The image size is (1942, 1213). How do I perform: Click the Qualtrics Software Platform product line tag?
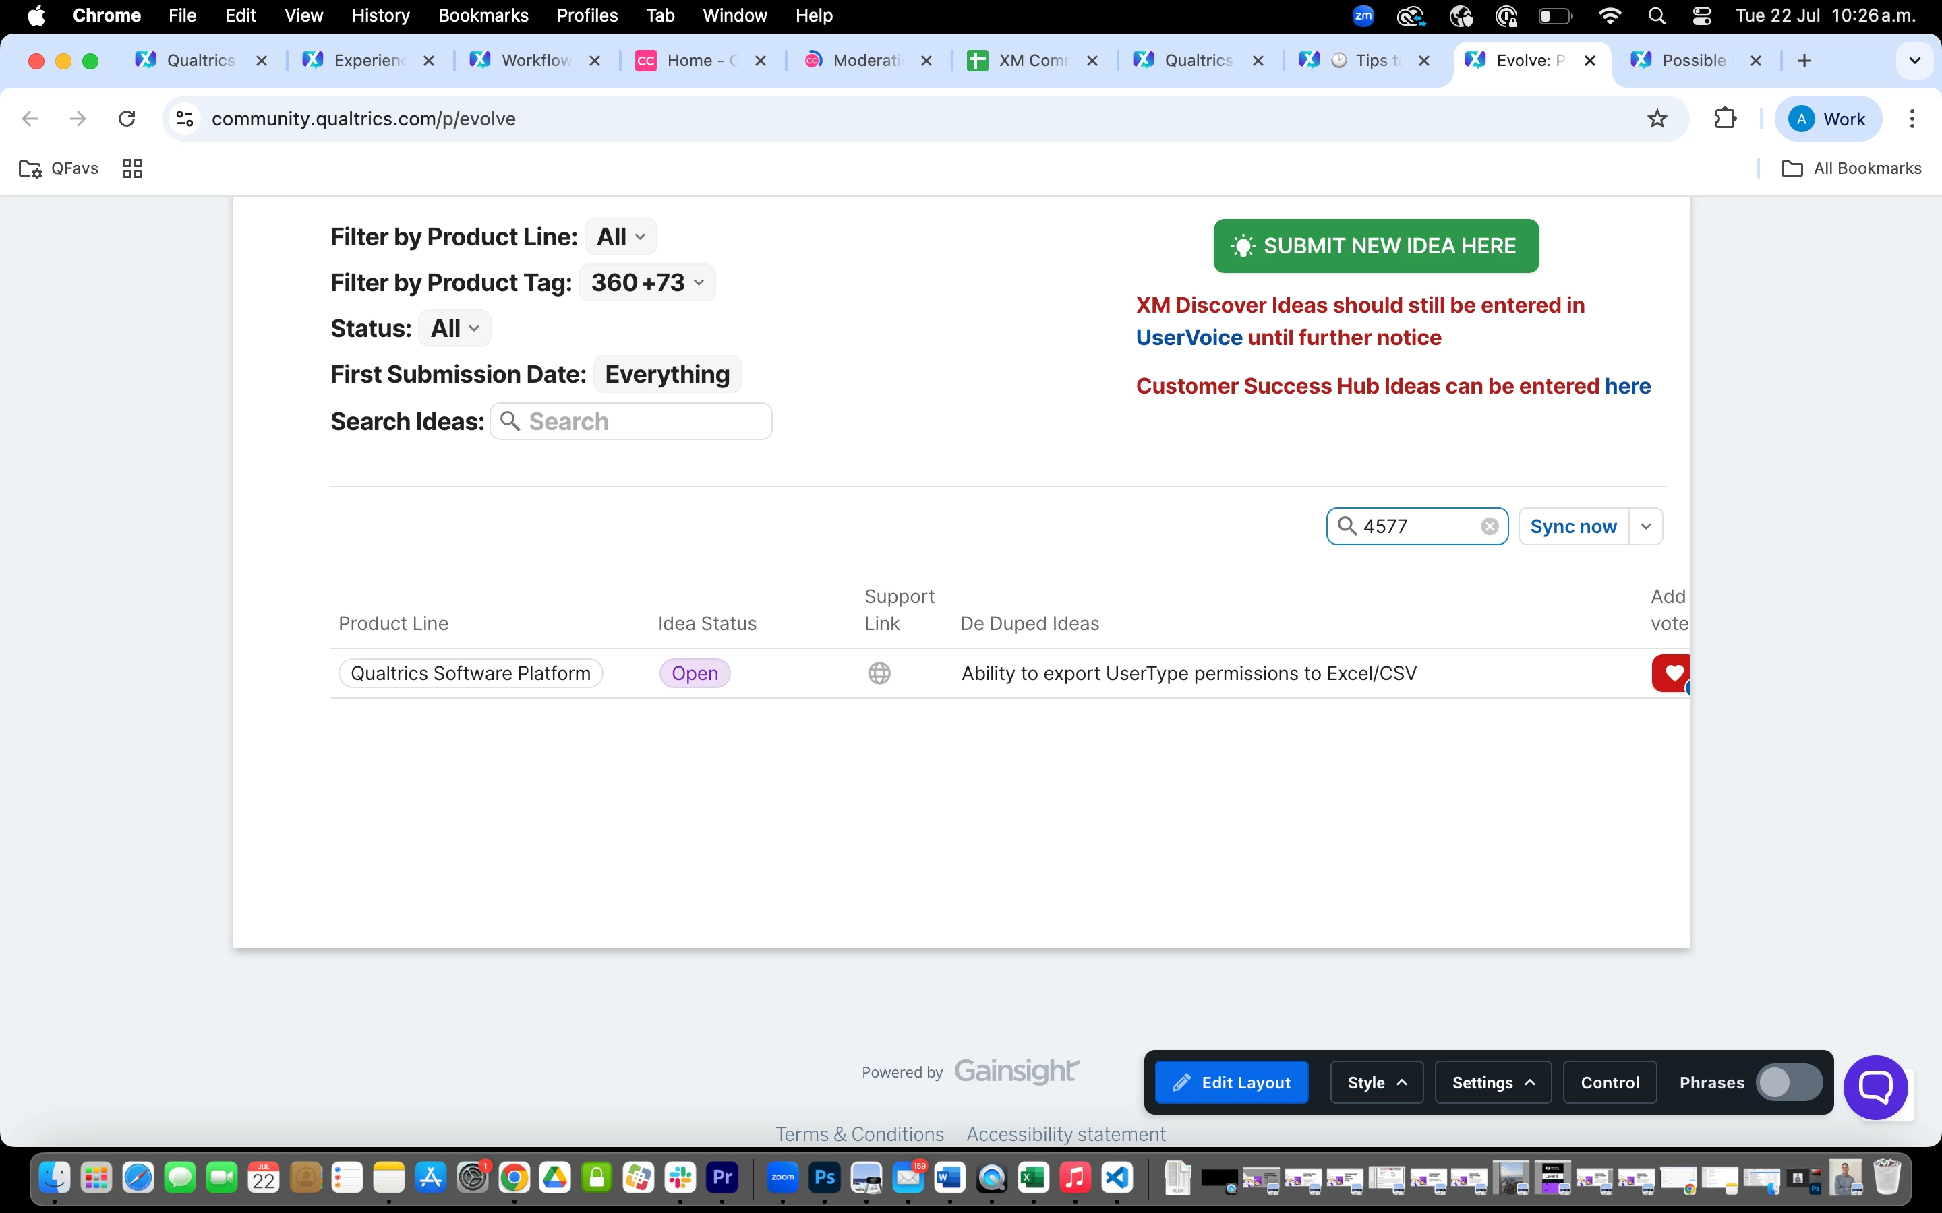click(470, 673)
